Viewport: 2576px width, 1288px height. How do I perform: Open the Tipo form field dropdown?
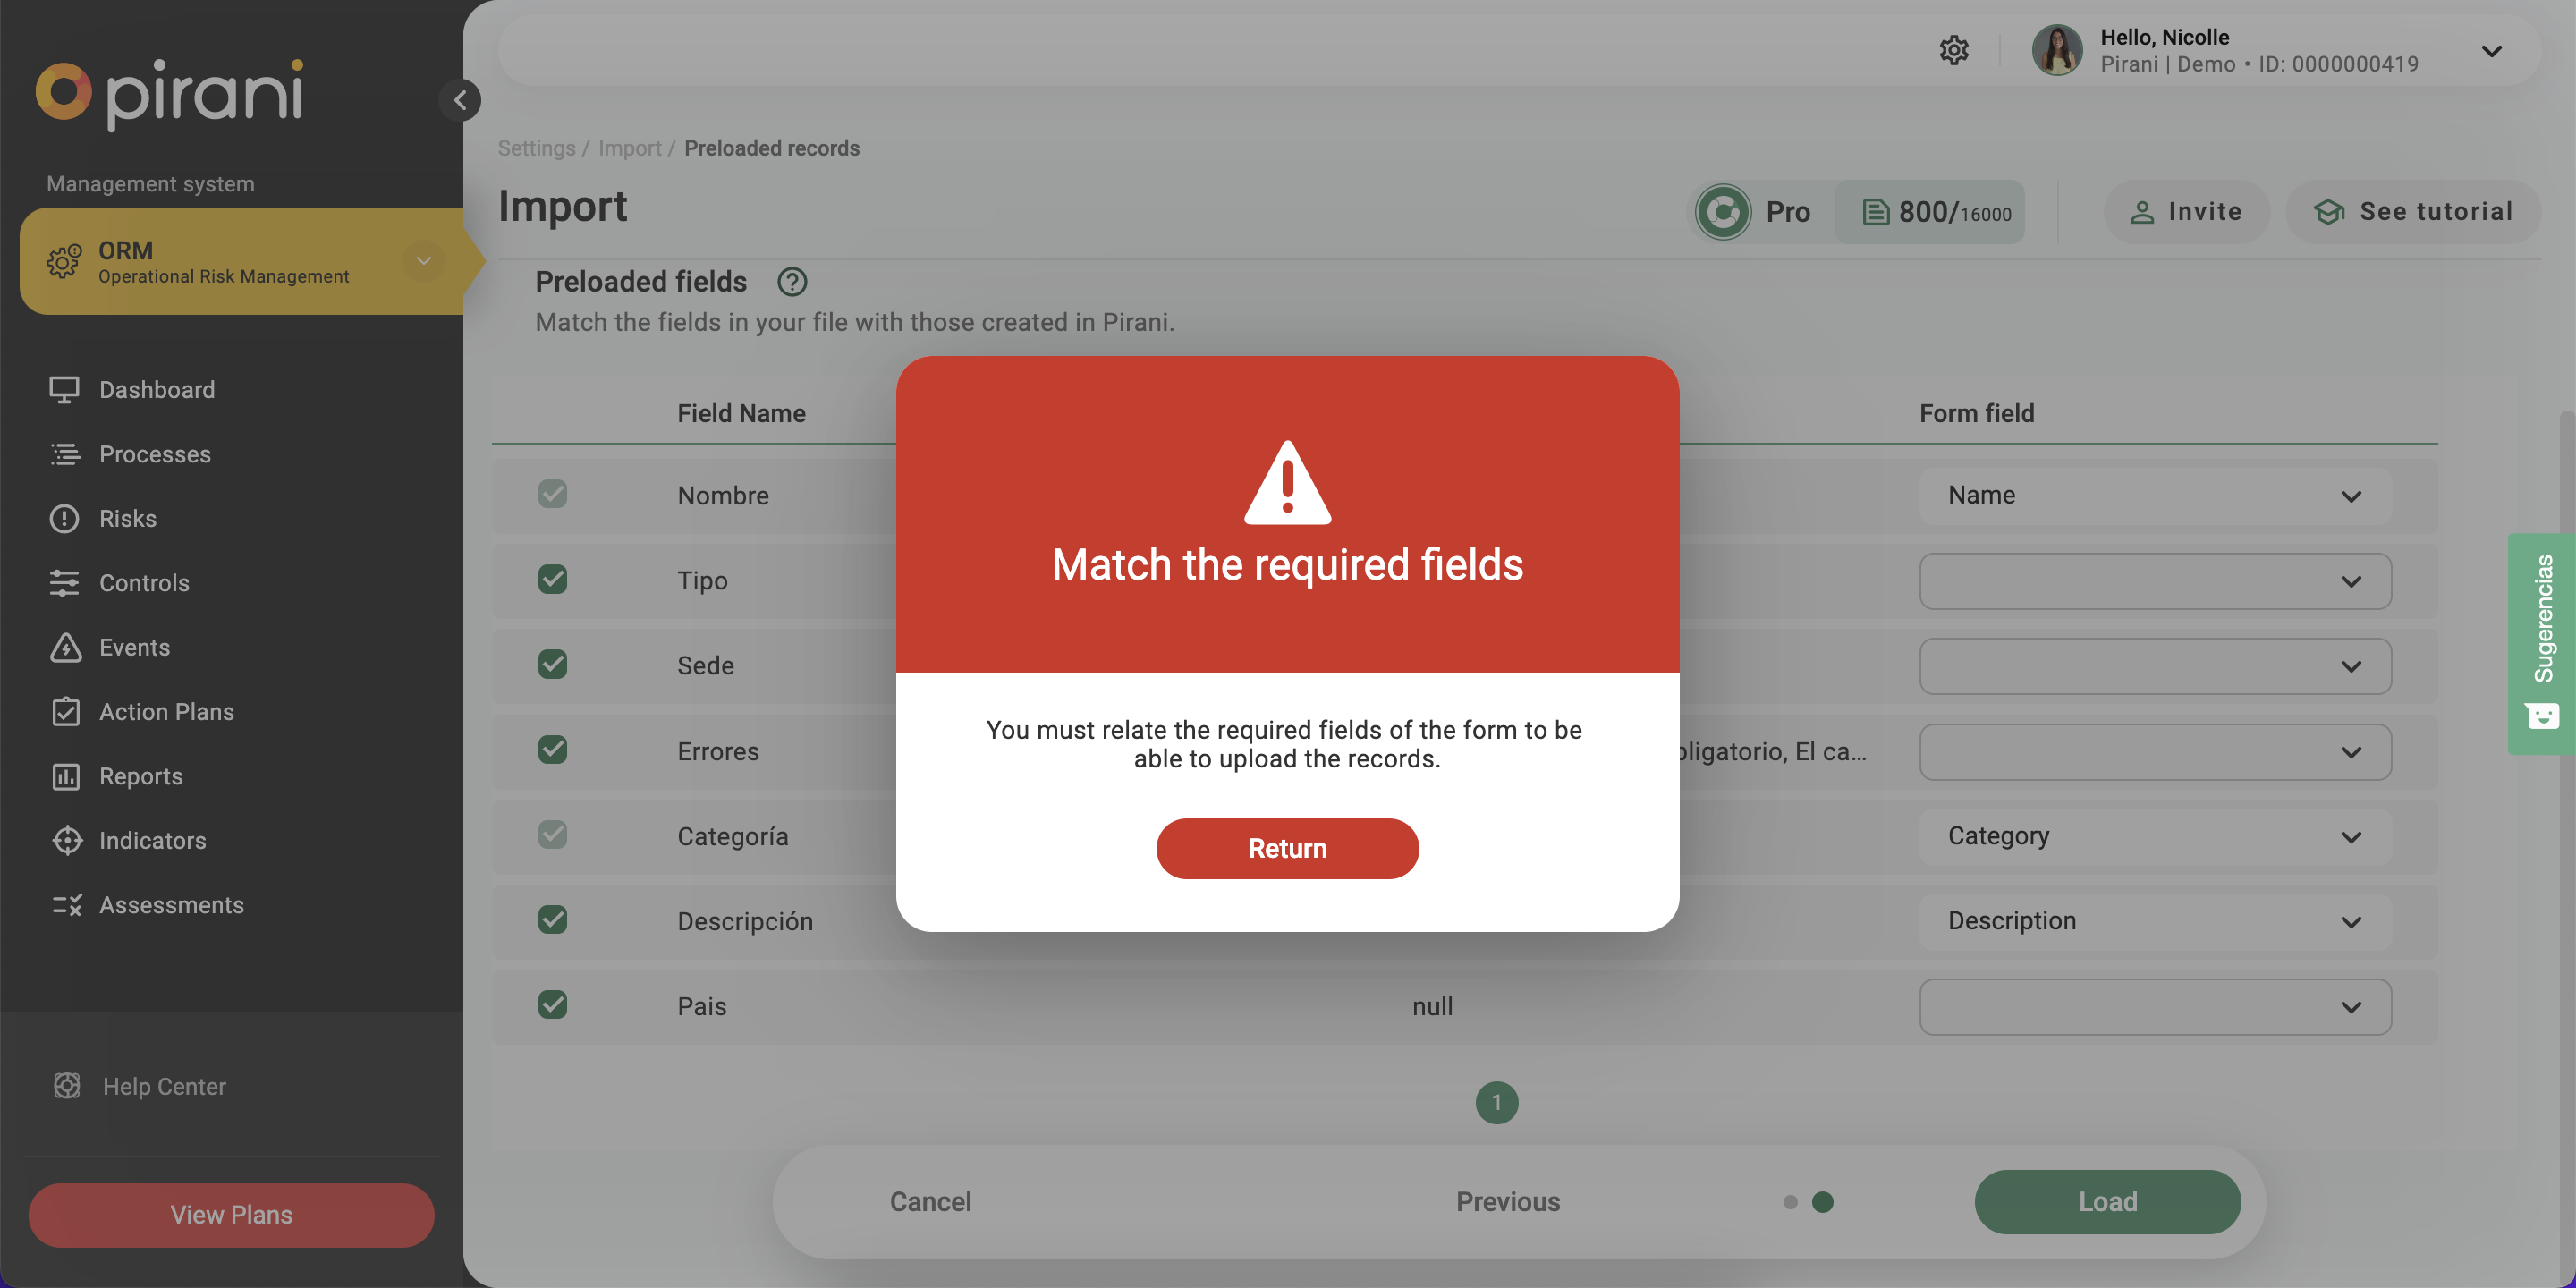2154,581
